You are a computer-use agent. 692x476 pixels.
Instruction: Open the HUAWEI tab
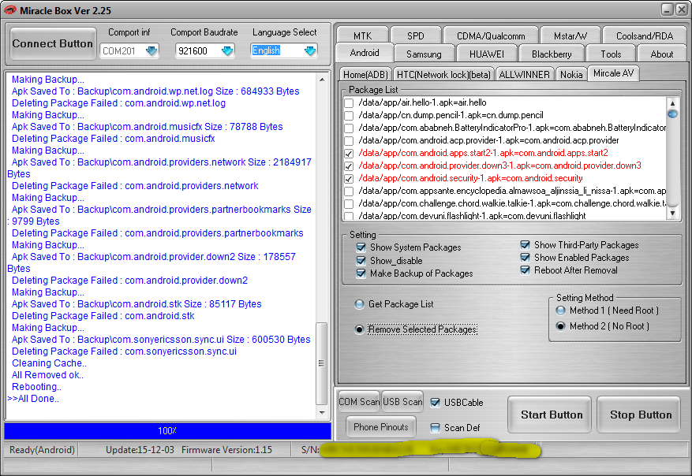coord(486,54)
